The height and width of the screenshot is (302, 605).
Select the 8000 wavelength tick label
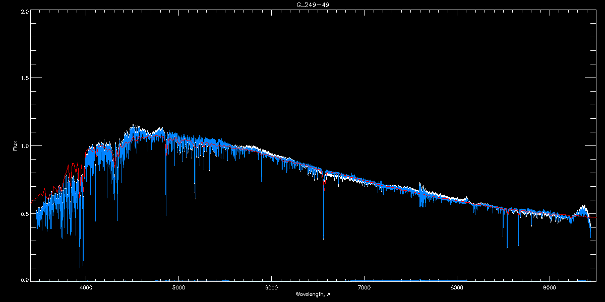tap(457, 287)
